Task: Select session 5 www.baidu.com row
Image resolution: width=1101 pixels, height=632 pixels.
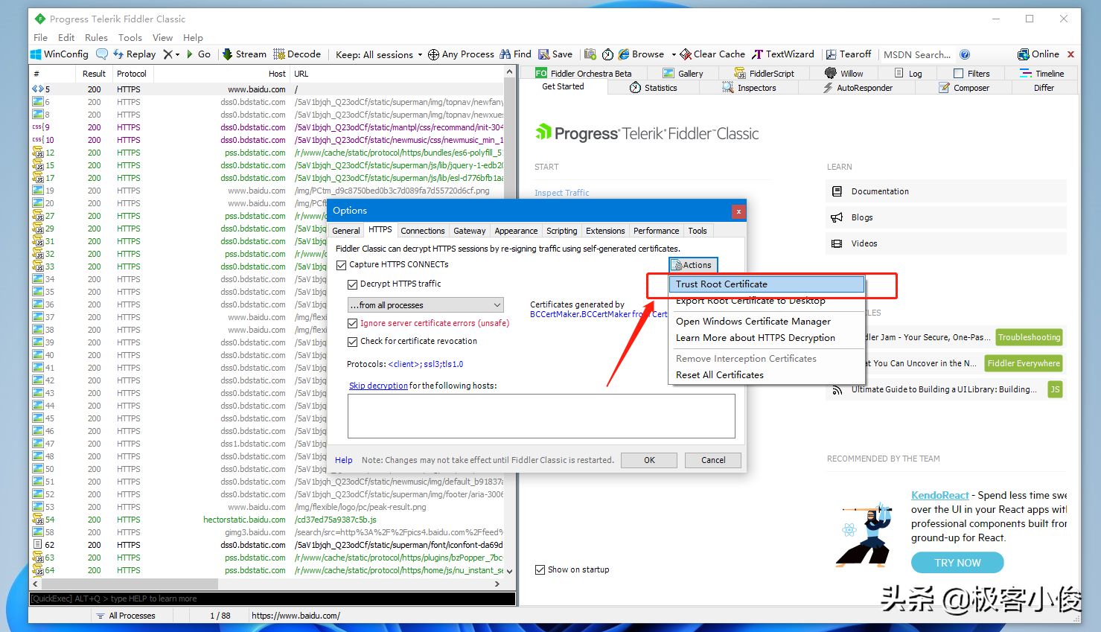Action: coord(268,89)
